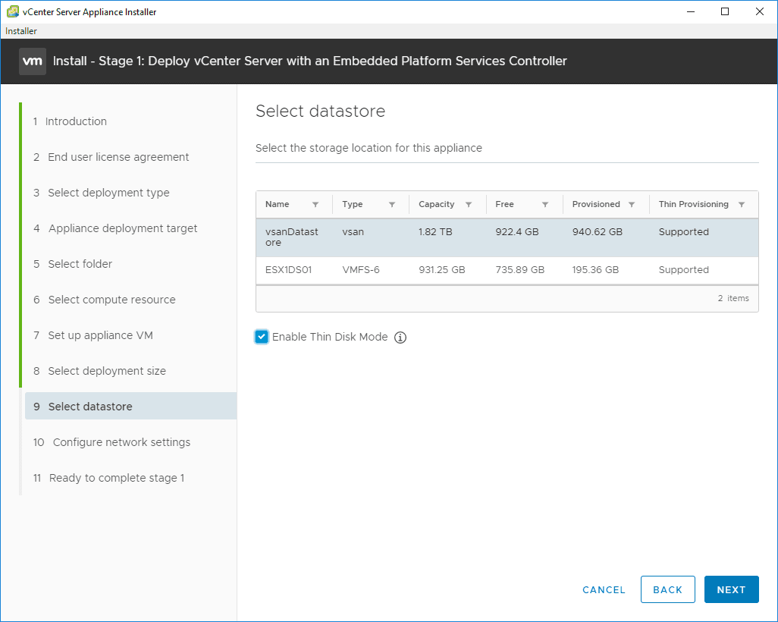Open step 7 Set up appliance VM
Viewport: 778px width, 622px height.
pos(101,335)
